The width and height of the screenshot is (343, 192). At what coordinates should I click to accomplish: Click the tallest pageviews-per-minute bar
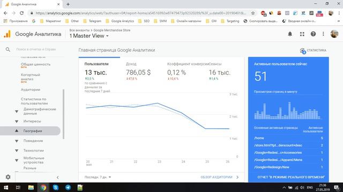pos(289,110)
